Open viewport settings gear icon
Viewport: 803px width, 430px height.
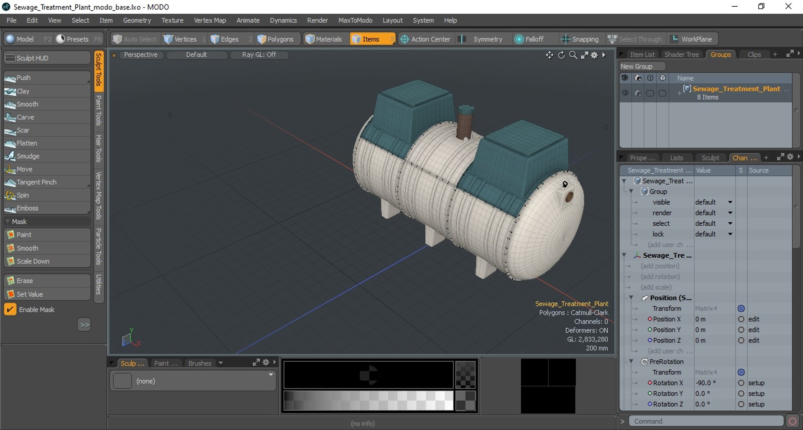coord(594,55)
